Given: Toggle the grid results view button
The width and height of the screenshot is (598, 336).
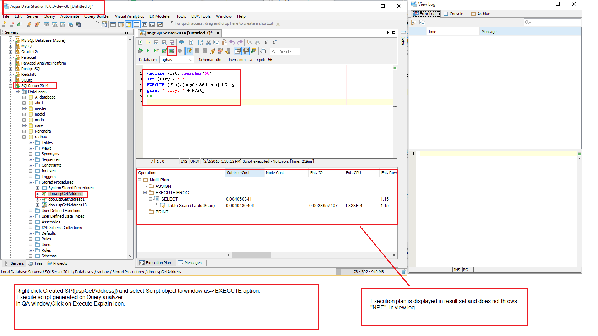Looking at the screenshot, I should 238,51.
